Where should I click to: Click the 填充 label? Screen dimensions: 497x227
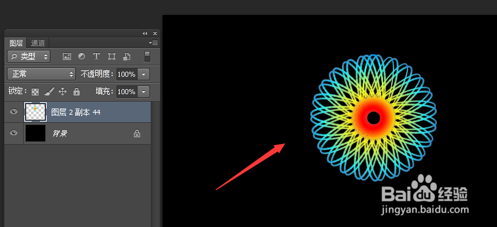click(105, 92)
